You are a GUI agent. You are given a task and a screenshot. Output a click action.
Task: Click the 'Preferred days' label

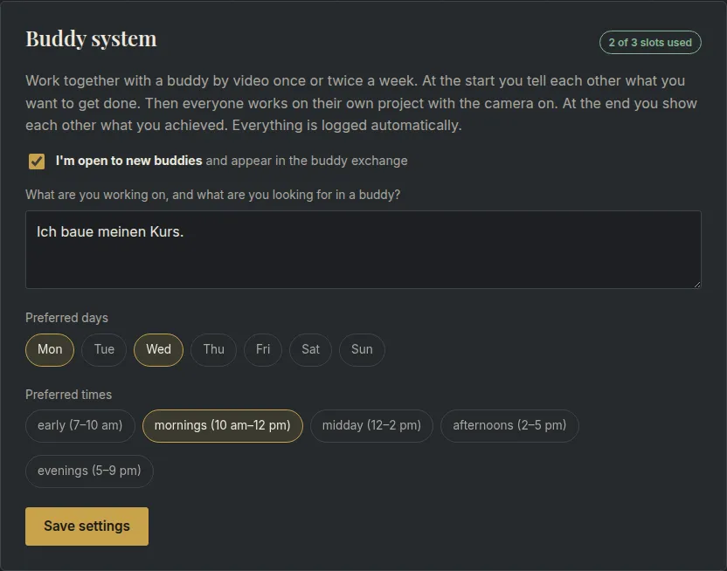coord(66,318)
